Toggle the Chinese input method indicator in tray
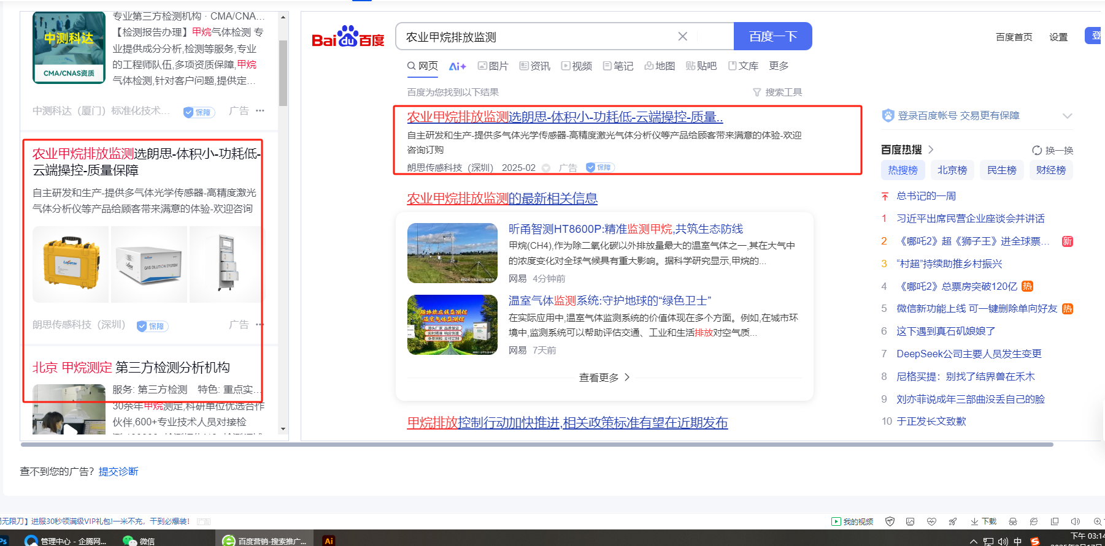The image size is (1105, 546). pos(1018,541)
